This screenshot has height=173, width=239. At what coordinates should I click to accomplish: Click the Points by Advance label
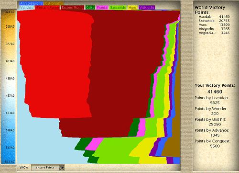pyautogui.click(x=212, y=130)
